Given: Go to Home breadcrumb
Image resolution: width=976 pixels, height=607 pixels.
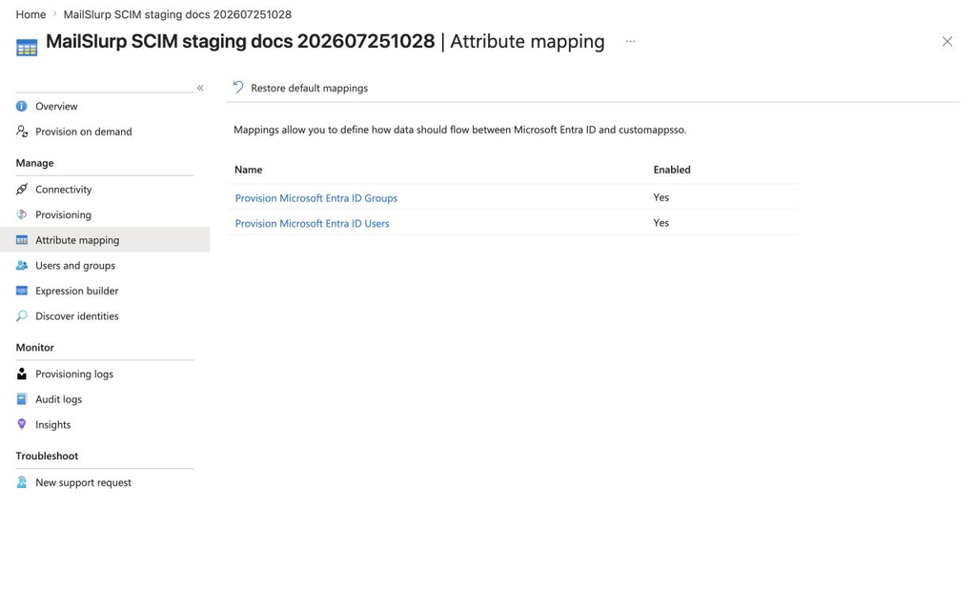Looking at the screenshot, I should pos(30,14).
